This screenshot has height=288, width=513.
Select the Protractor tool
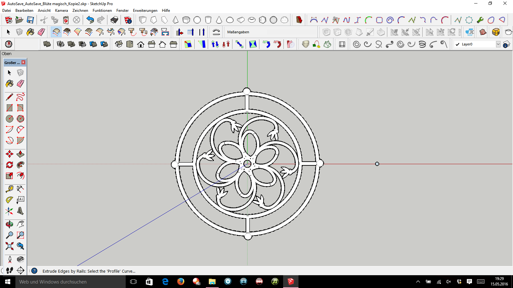pyautogui.click(x=10, y=200)
